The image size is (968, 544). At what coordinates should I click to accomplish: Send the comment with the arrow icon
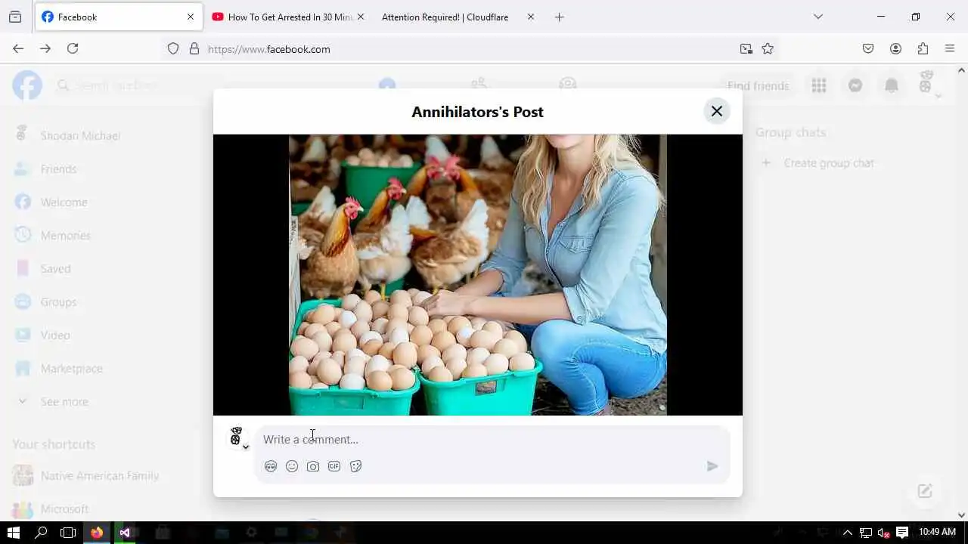coord(712,466)
